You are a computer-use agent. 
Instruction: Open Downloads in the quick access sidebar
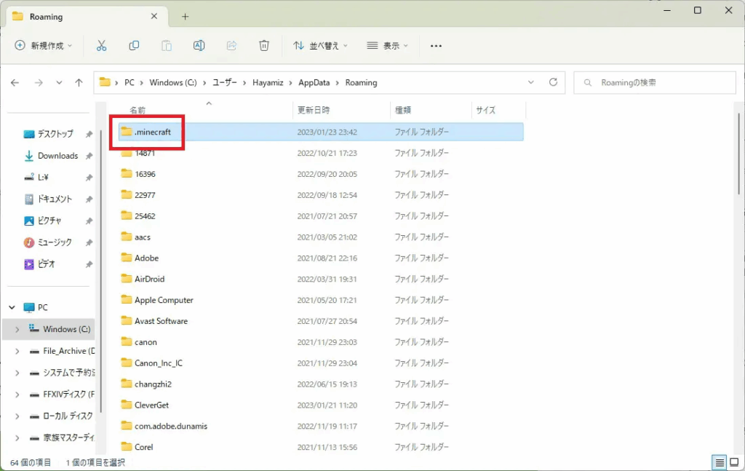[x=57, y=156]
